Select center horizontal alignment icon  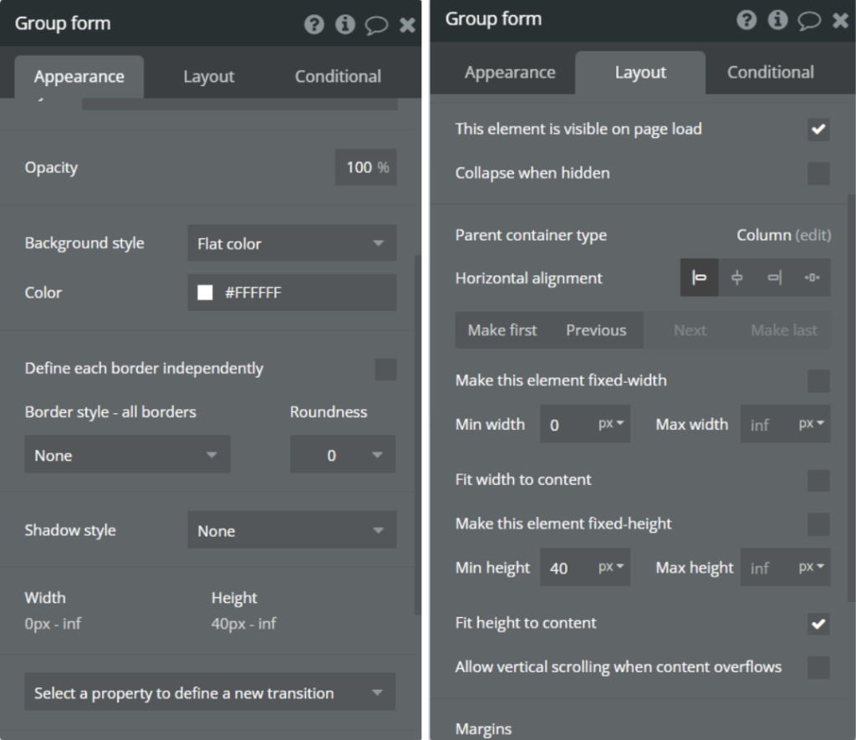(736, 278)
